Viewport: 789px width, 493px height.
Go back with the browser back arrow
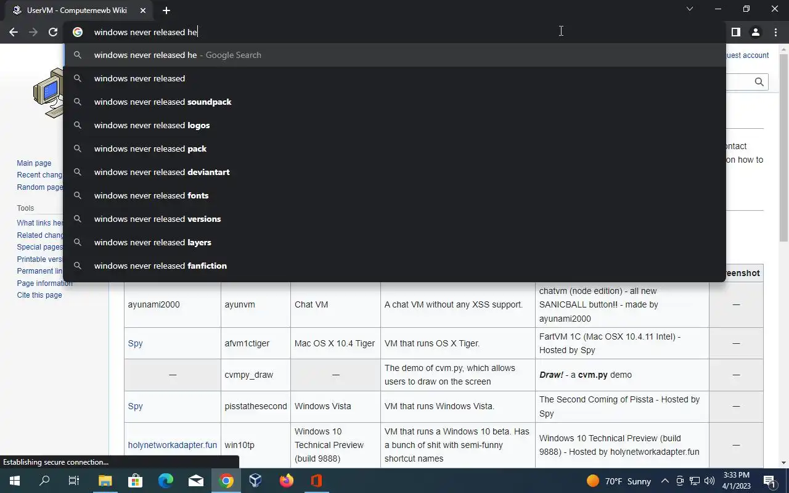point(14,32)
